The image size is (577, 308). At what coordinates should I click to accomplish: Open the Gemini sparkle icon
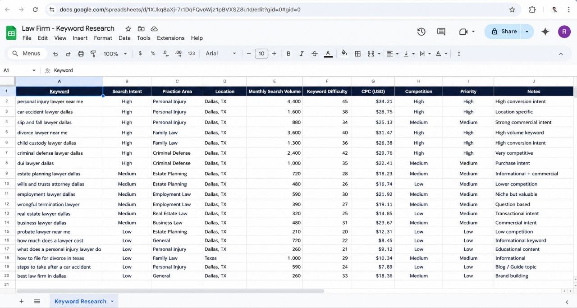click(545, 32)
